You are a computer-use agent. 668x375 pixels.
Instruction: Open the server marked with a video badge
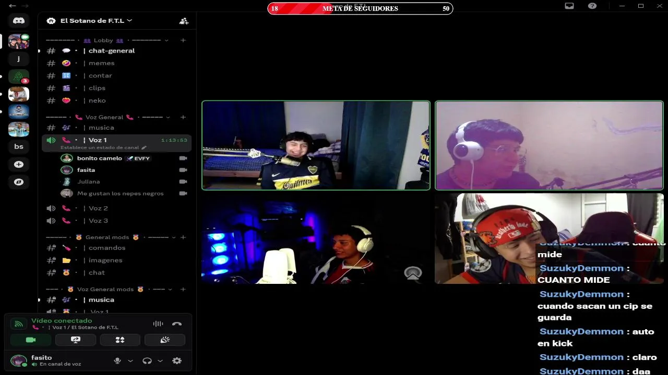coord(19,41)
